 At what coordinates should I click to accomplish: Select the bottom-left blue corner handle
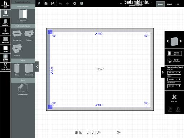click(x=50, y=107)
